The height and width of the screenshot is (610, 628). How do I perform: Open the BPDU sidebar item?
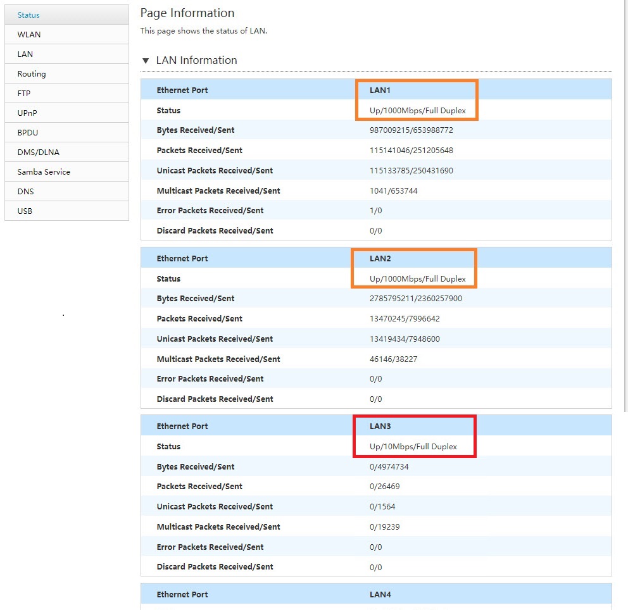[x=67, y=132]
